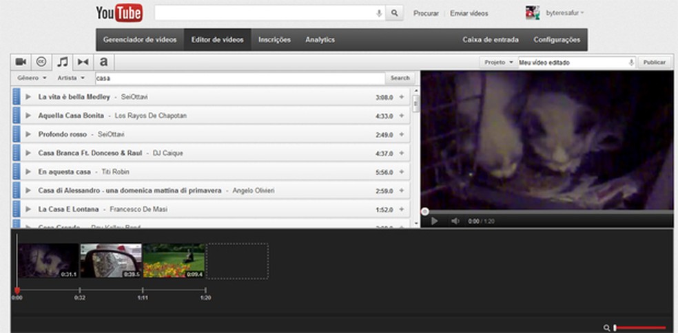Screen dimensions: 678x333
Task: Open the Artista dropdown
Action: coord(72,78)
